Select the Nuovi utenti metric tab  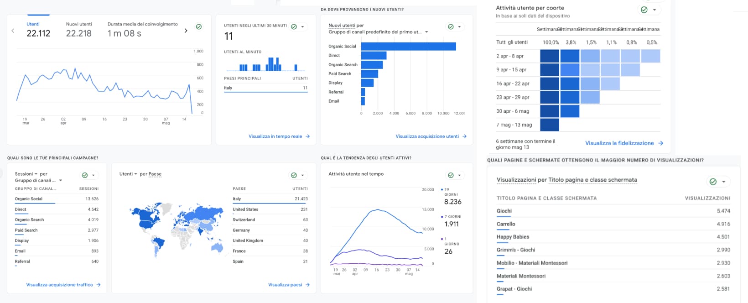[x=79, y=30]
